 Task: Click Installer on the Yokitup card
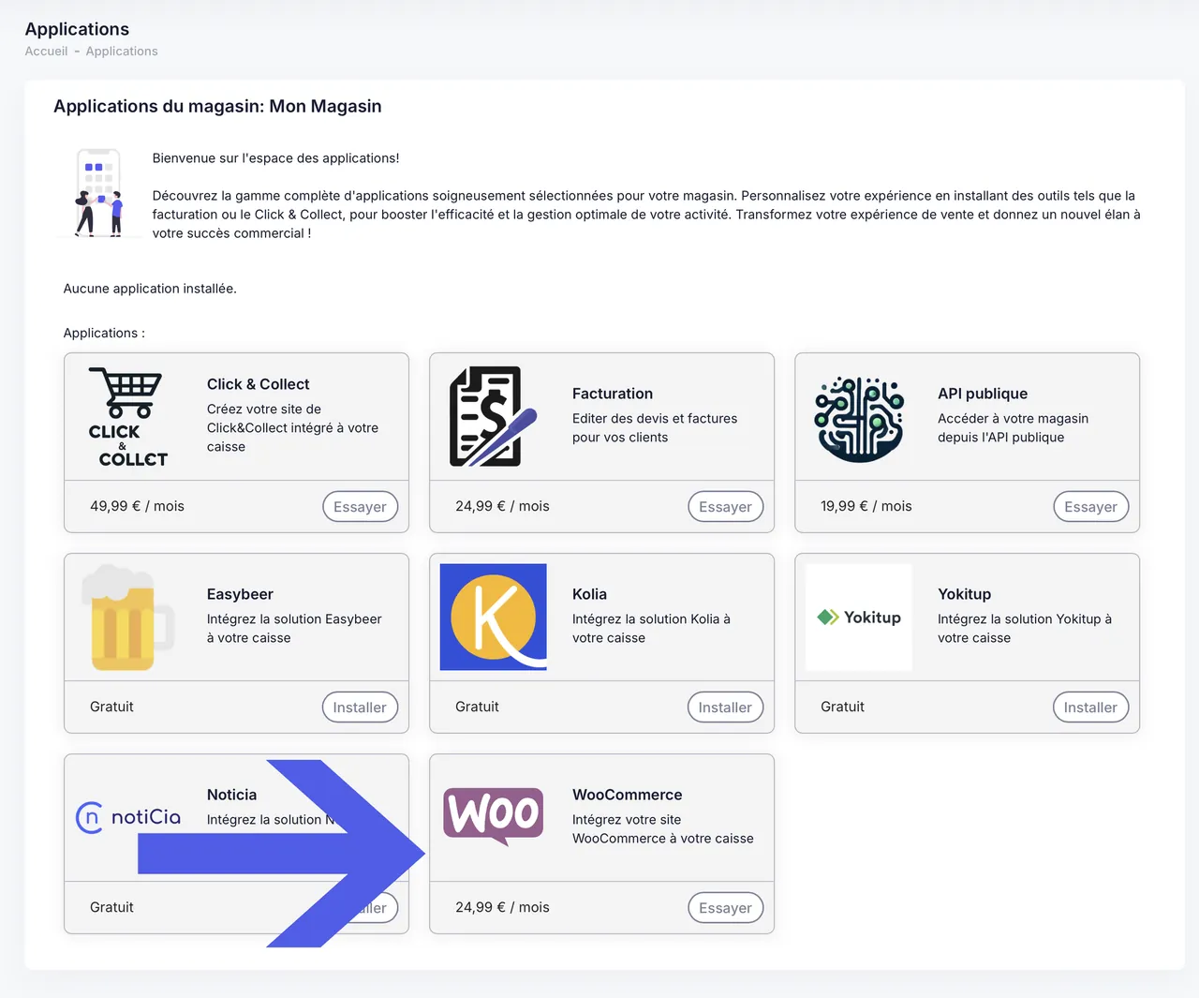click(x=1091, y=708)
